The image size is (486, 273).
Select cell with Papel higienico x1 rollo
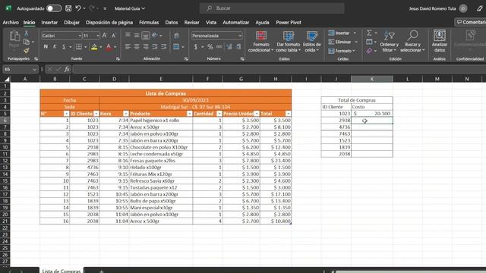click(160, 121)
